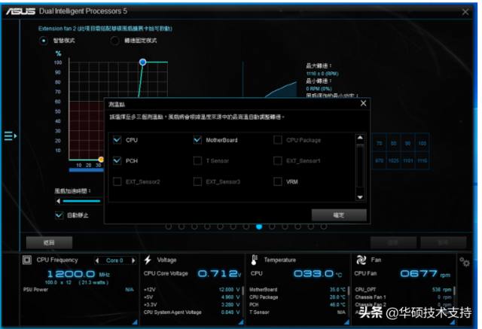Screen dimensions: 482x329
Task: Click the 'CPU System Agent Voltage' row
Action: click(x=191, y=312)
